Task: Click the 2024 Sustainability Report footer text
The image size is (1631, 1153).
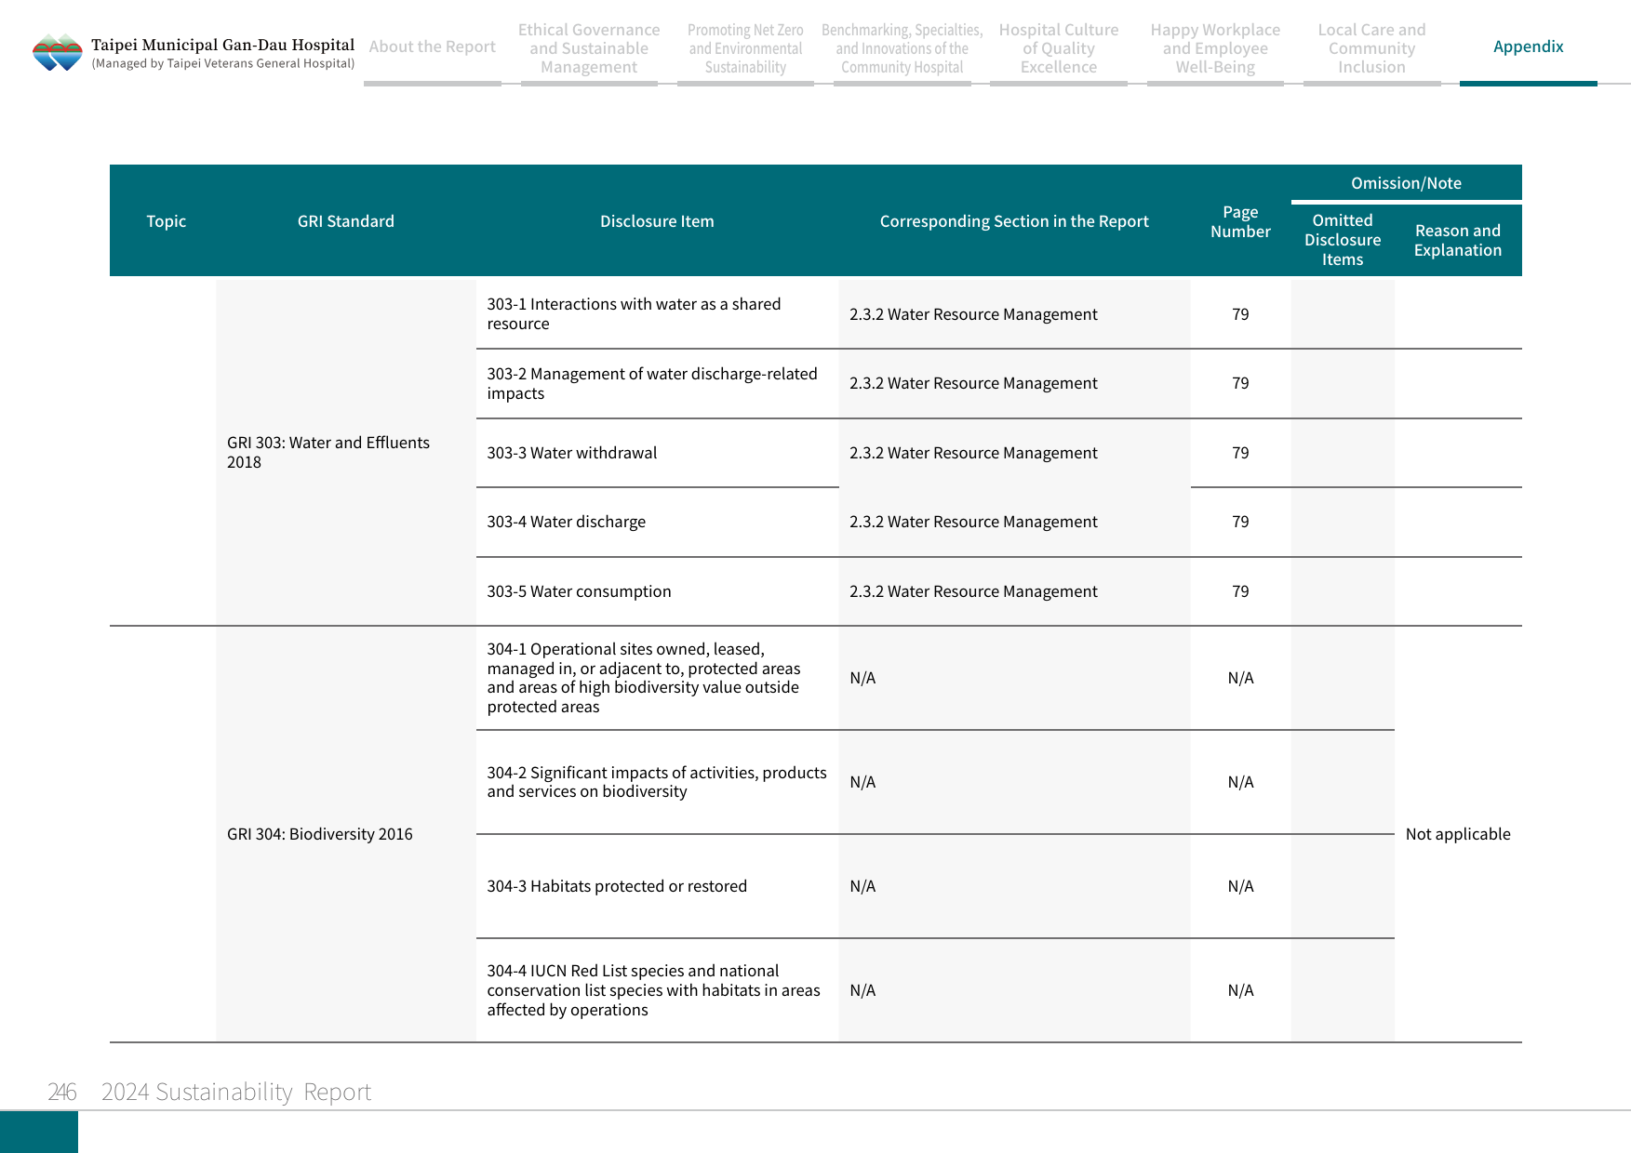Action: 236,1092
